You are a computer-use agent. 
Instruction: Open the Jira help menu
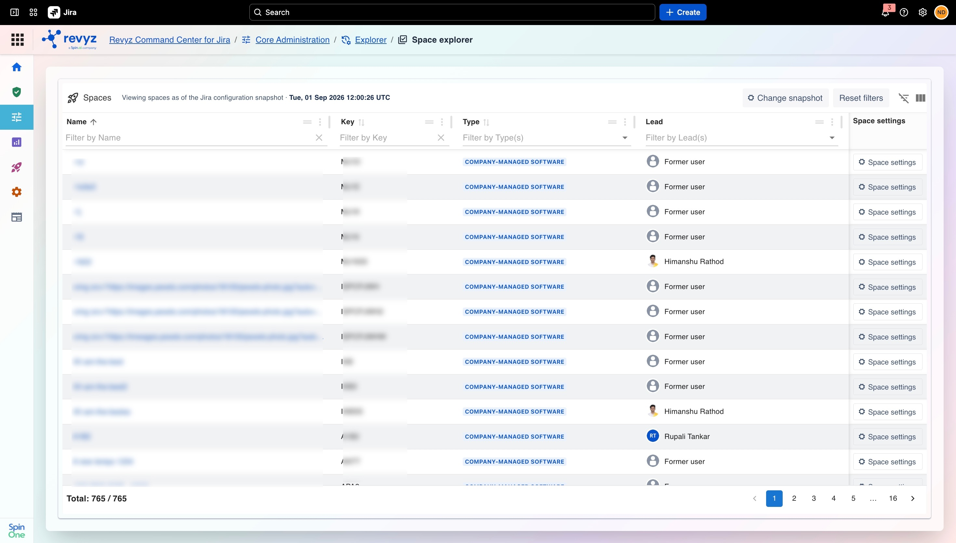[x=904, y=12]
